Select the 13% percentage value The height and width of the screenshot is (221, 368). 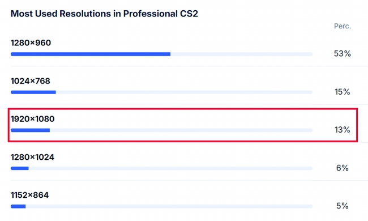point(342,130)
